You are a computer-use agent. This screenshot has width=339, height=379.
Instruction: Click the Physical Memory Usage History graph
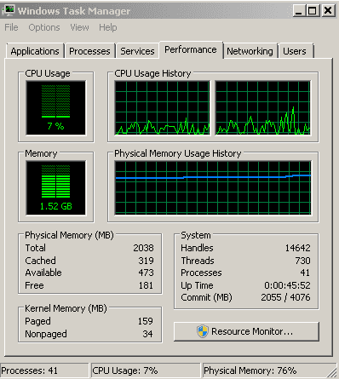coord(213,187)
